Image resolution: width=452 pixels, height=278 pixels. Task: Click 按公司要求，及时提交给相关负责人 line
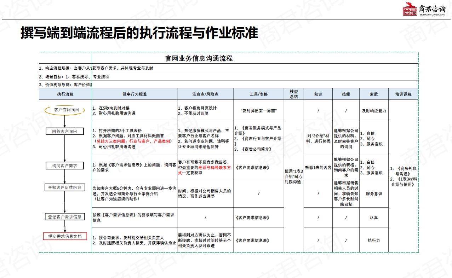(128, 238)
